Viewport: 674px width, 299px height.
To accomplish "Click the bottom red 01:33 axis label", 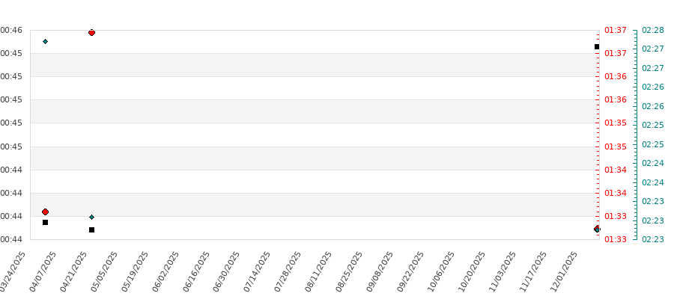I will click(616, 239).
